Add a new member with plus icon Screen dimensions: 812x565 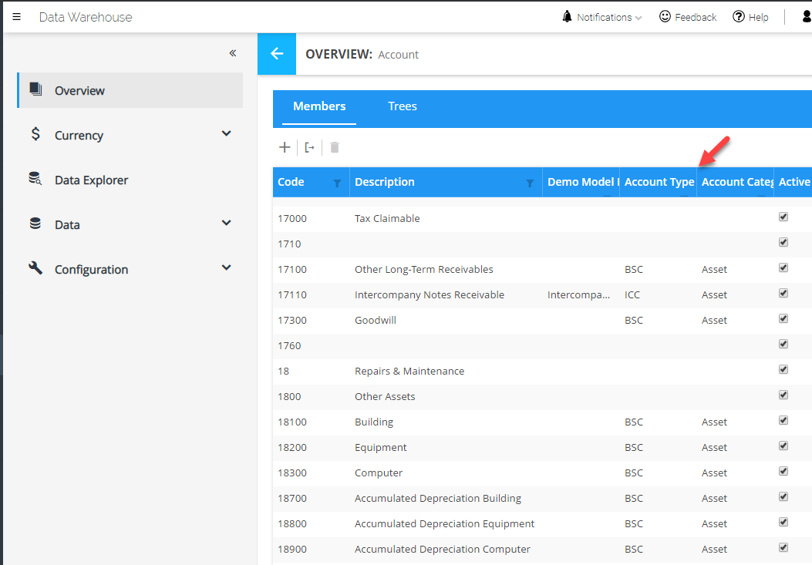285,147
